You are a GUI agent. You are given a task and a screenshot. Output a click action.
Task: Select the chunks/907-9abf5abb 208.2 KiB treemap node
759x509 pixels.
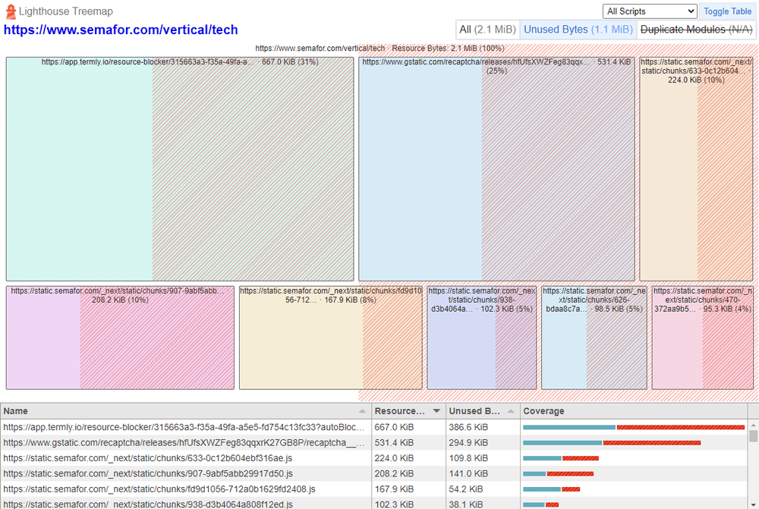tap(120, 338)
